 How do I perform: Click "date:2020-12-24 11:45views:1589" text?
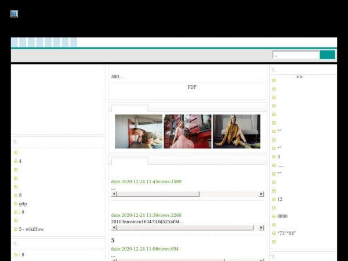pos(146,182)
